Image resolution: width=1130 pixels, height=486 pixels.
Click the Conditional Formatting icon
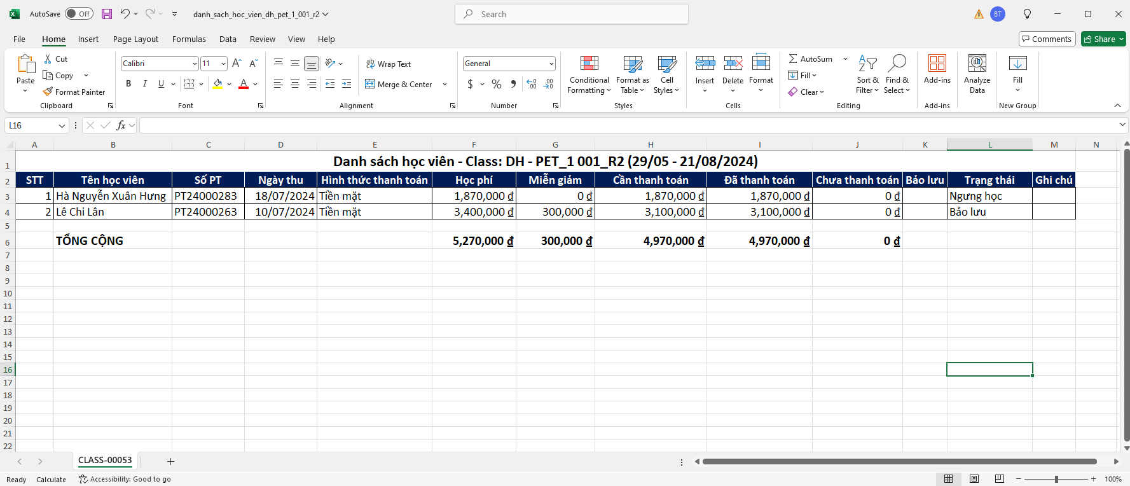(x=589, y=63)
